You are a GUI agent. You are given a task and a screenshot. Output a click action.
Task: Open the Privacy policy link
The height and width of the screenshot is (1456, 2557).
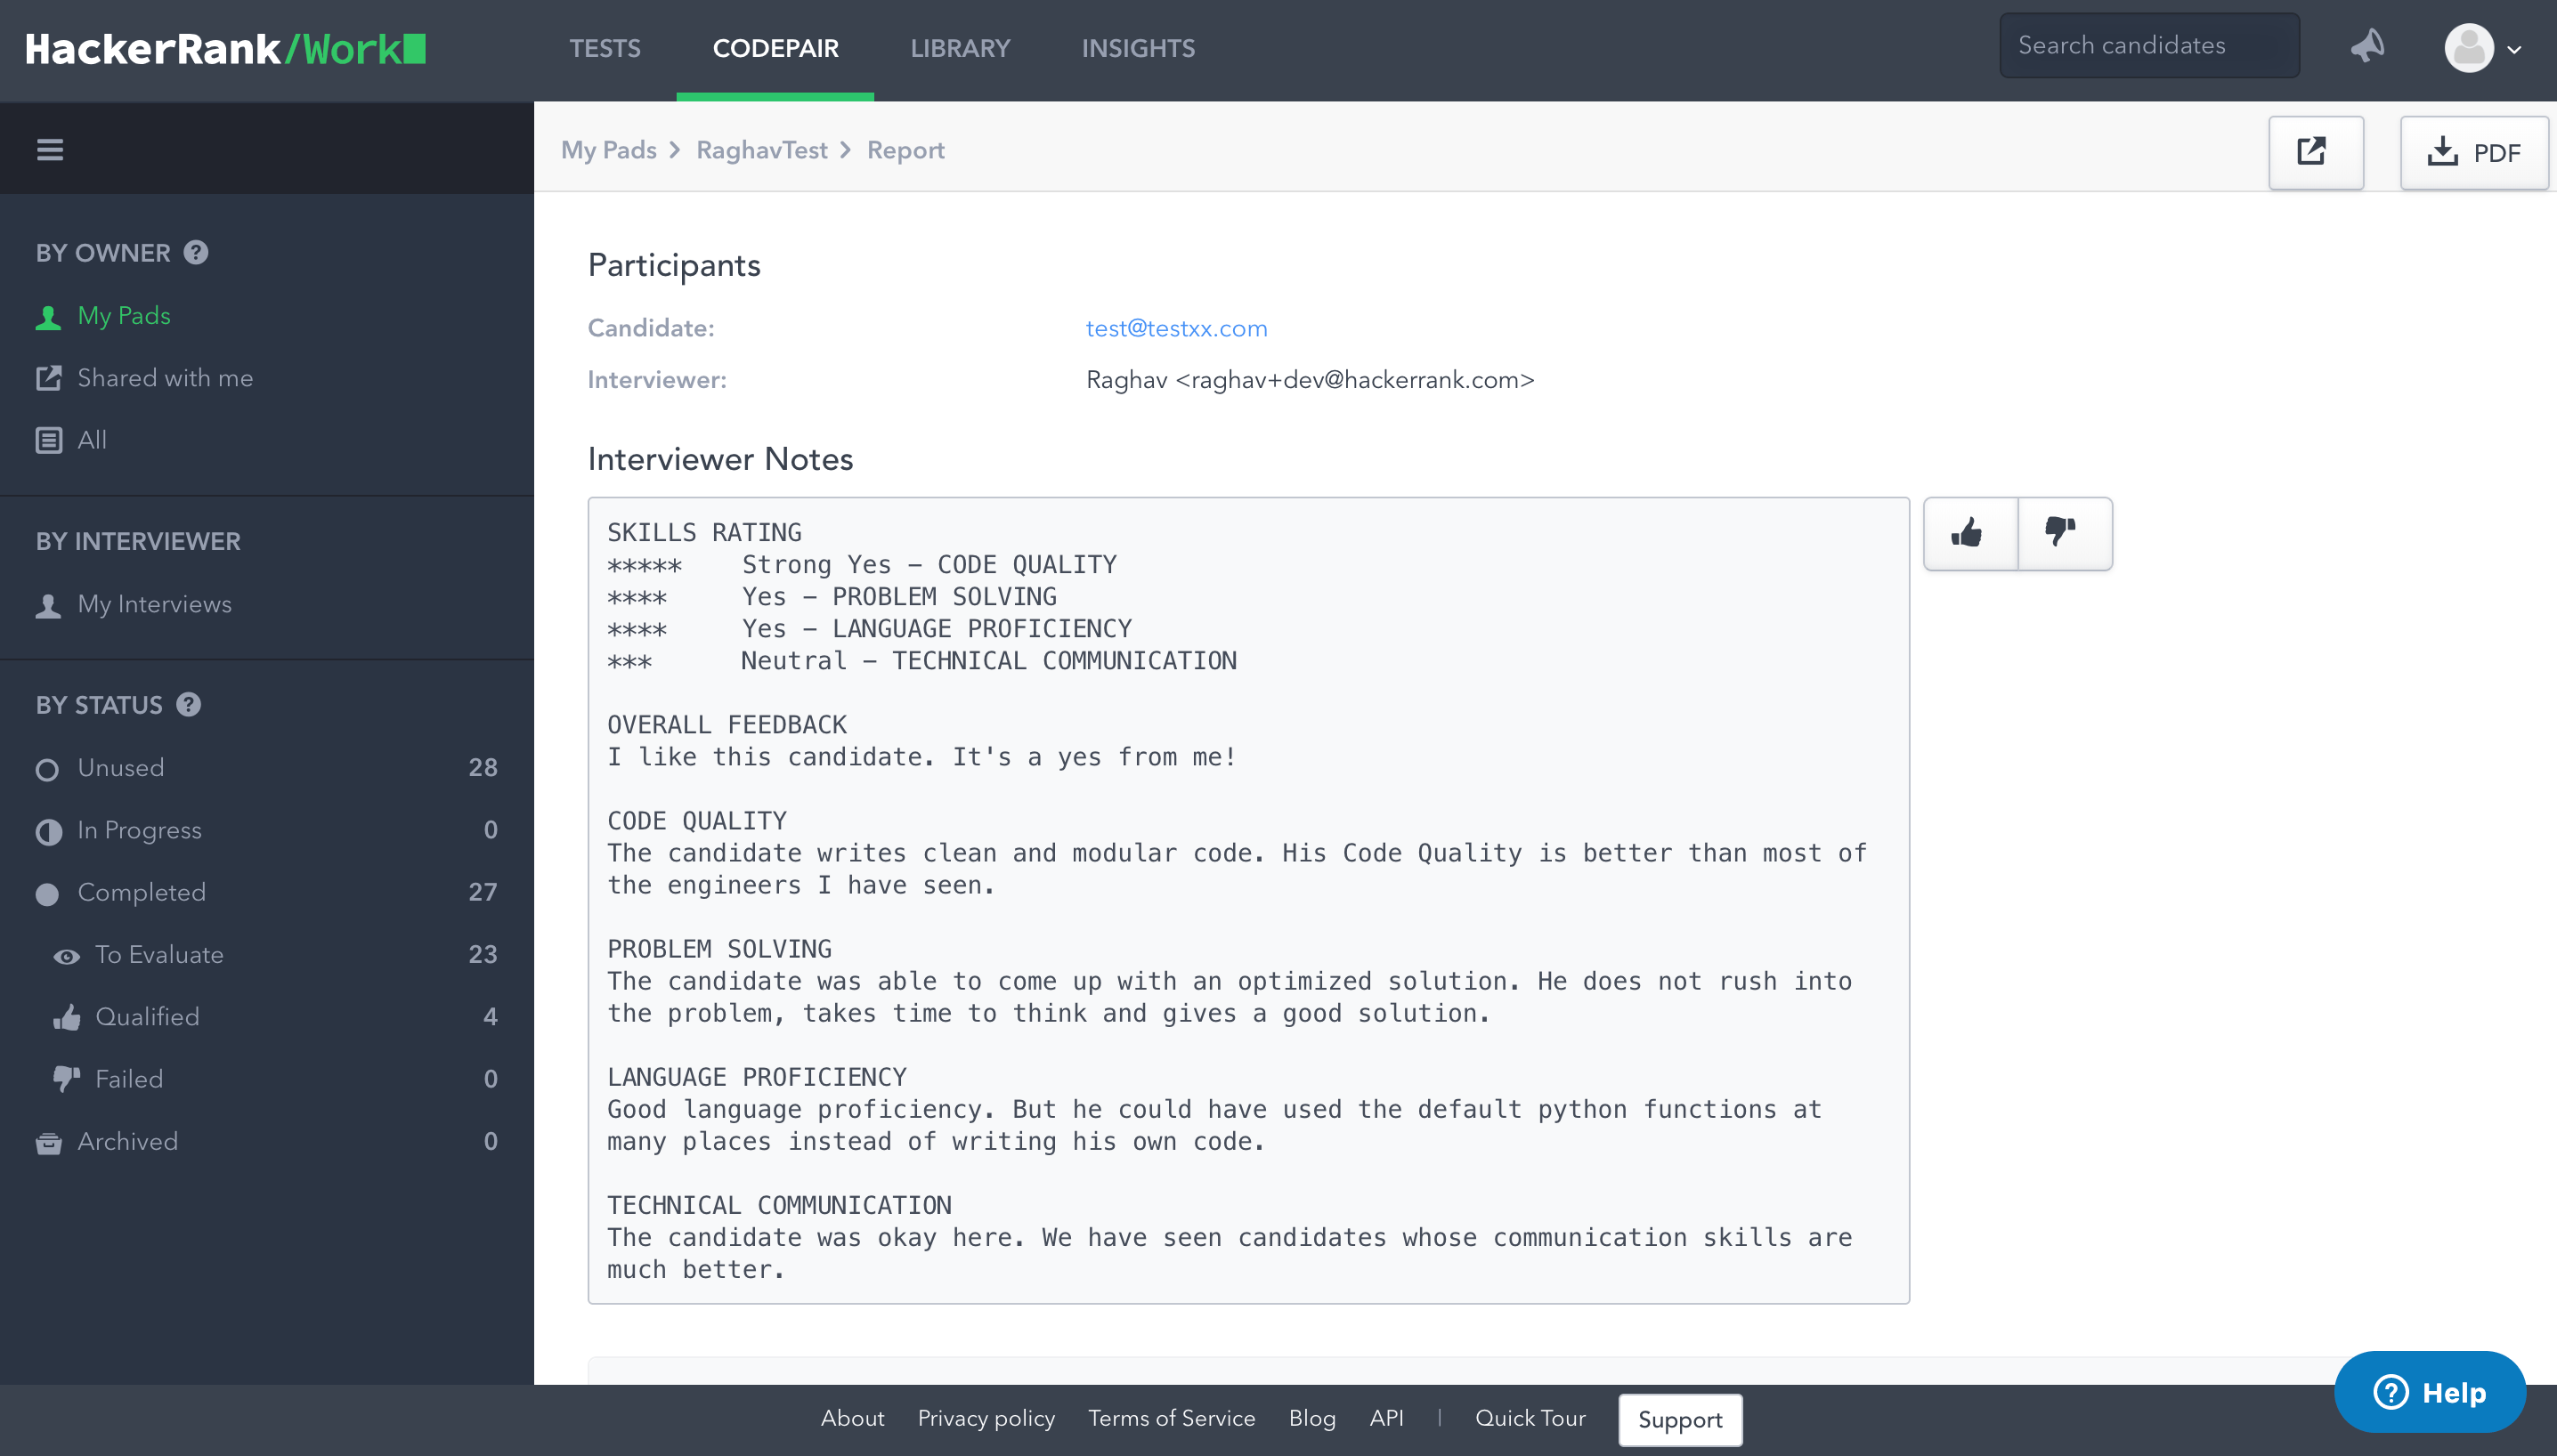click(x=986, y=1418)
